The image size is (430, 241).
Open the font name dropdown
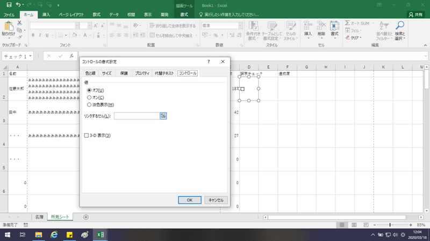coord(77,26)
